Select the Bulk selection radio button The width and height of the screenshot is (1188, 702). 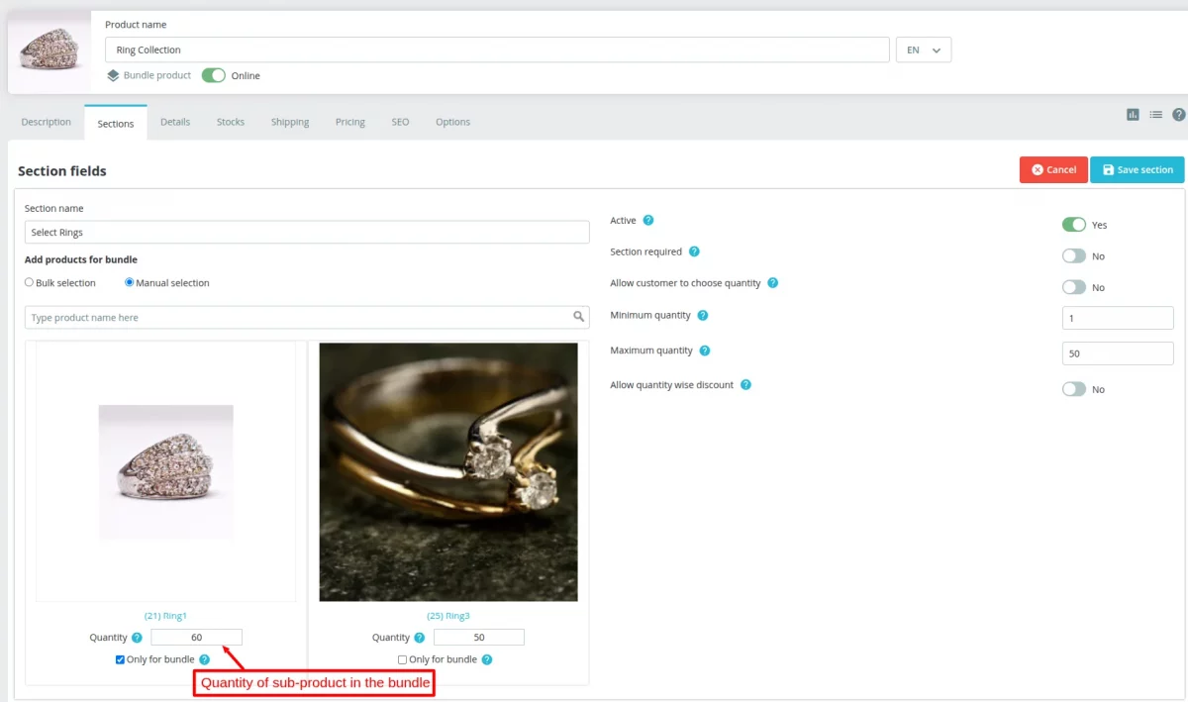(30, 283)
